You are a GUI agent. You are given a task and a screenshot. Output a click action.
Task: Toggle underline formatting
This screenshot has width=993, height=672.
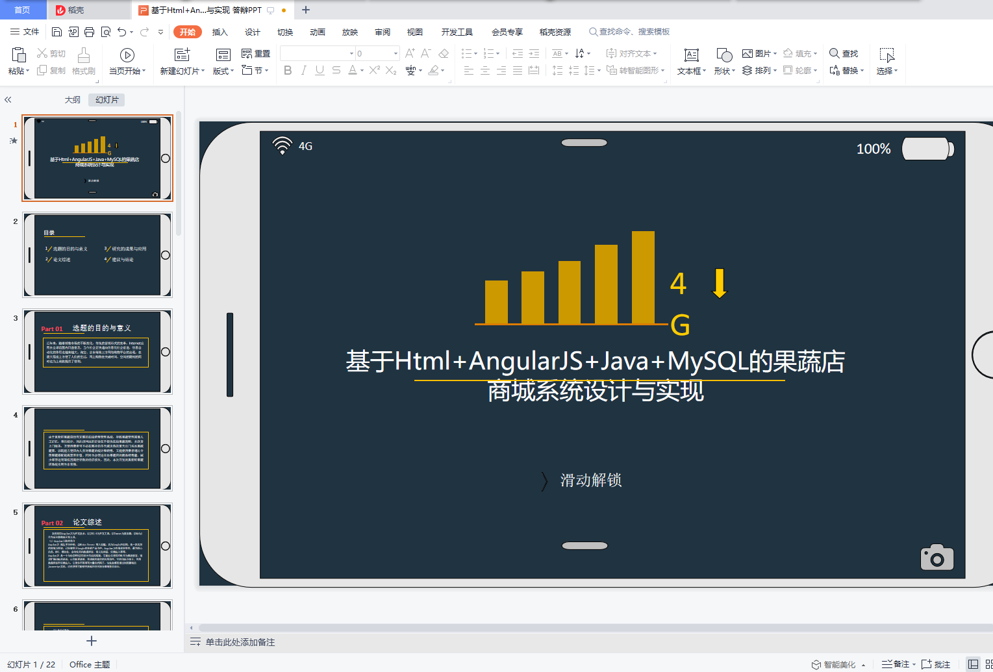tap(320, 70)
